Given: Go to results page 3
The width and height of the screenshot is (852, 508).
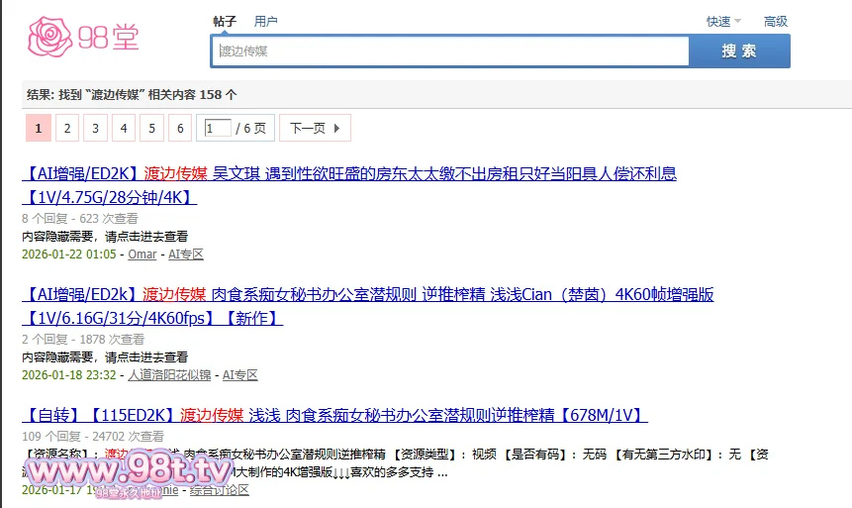Looking at the screenshot, I should pos(95,128).
